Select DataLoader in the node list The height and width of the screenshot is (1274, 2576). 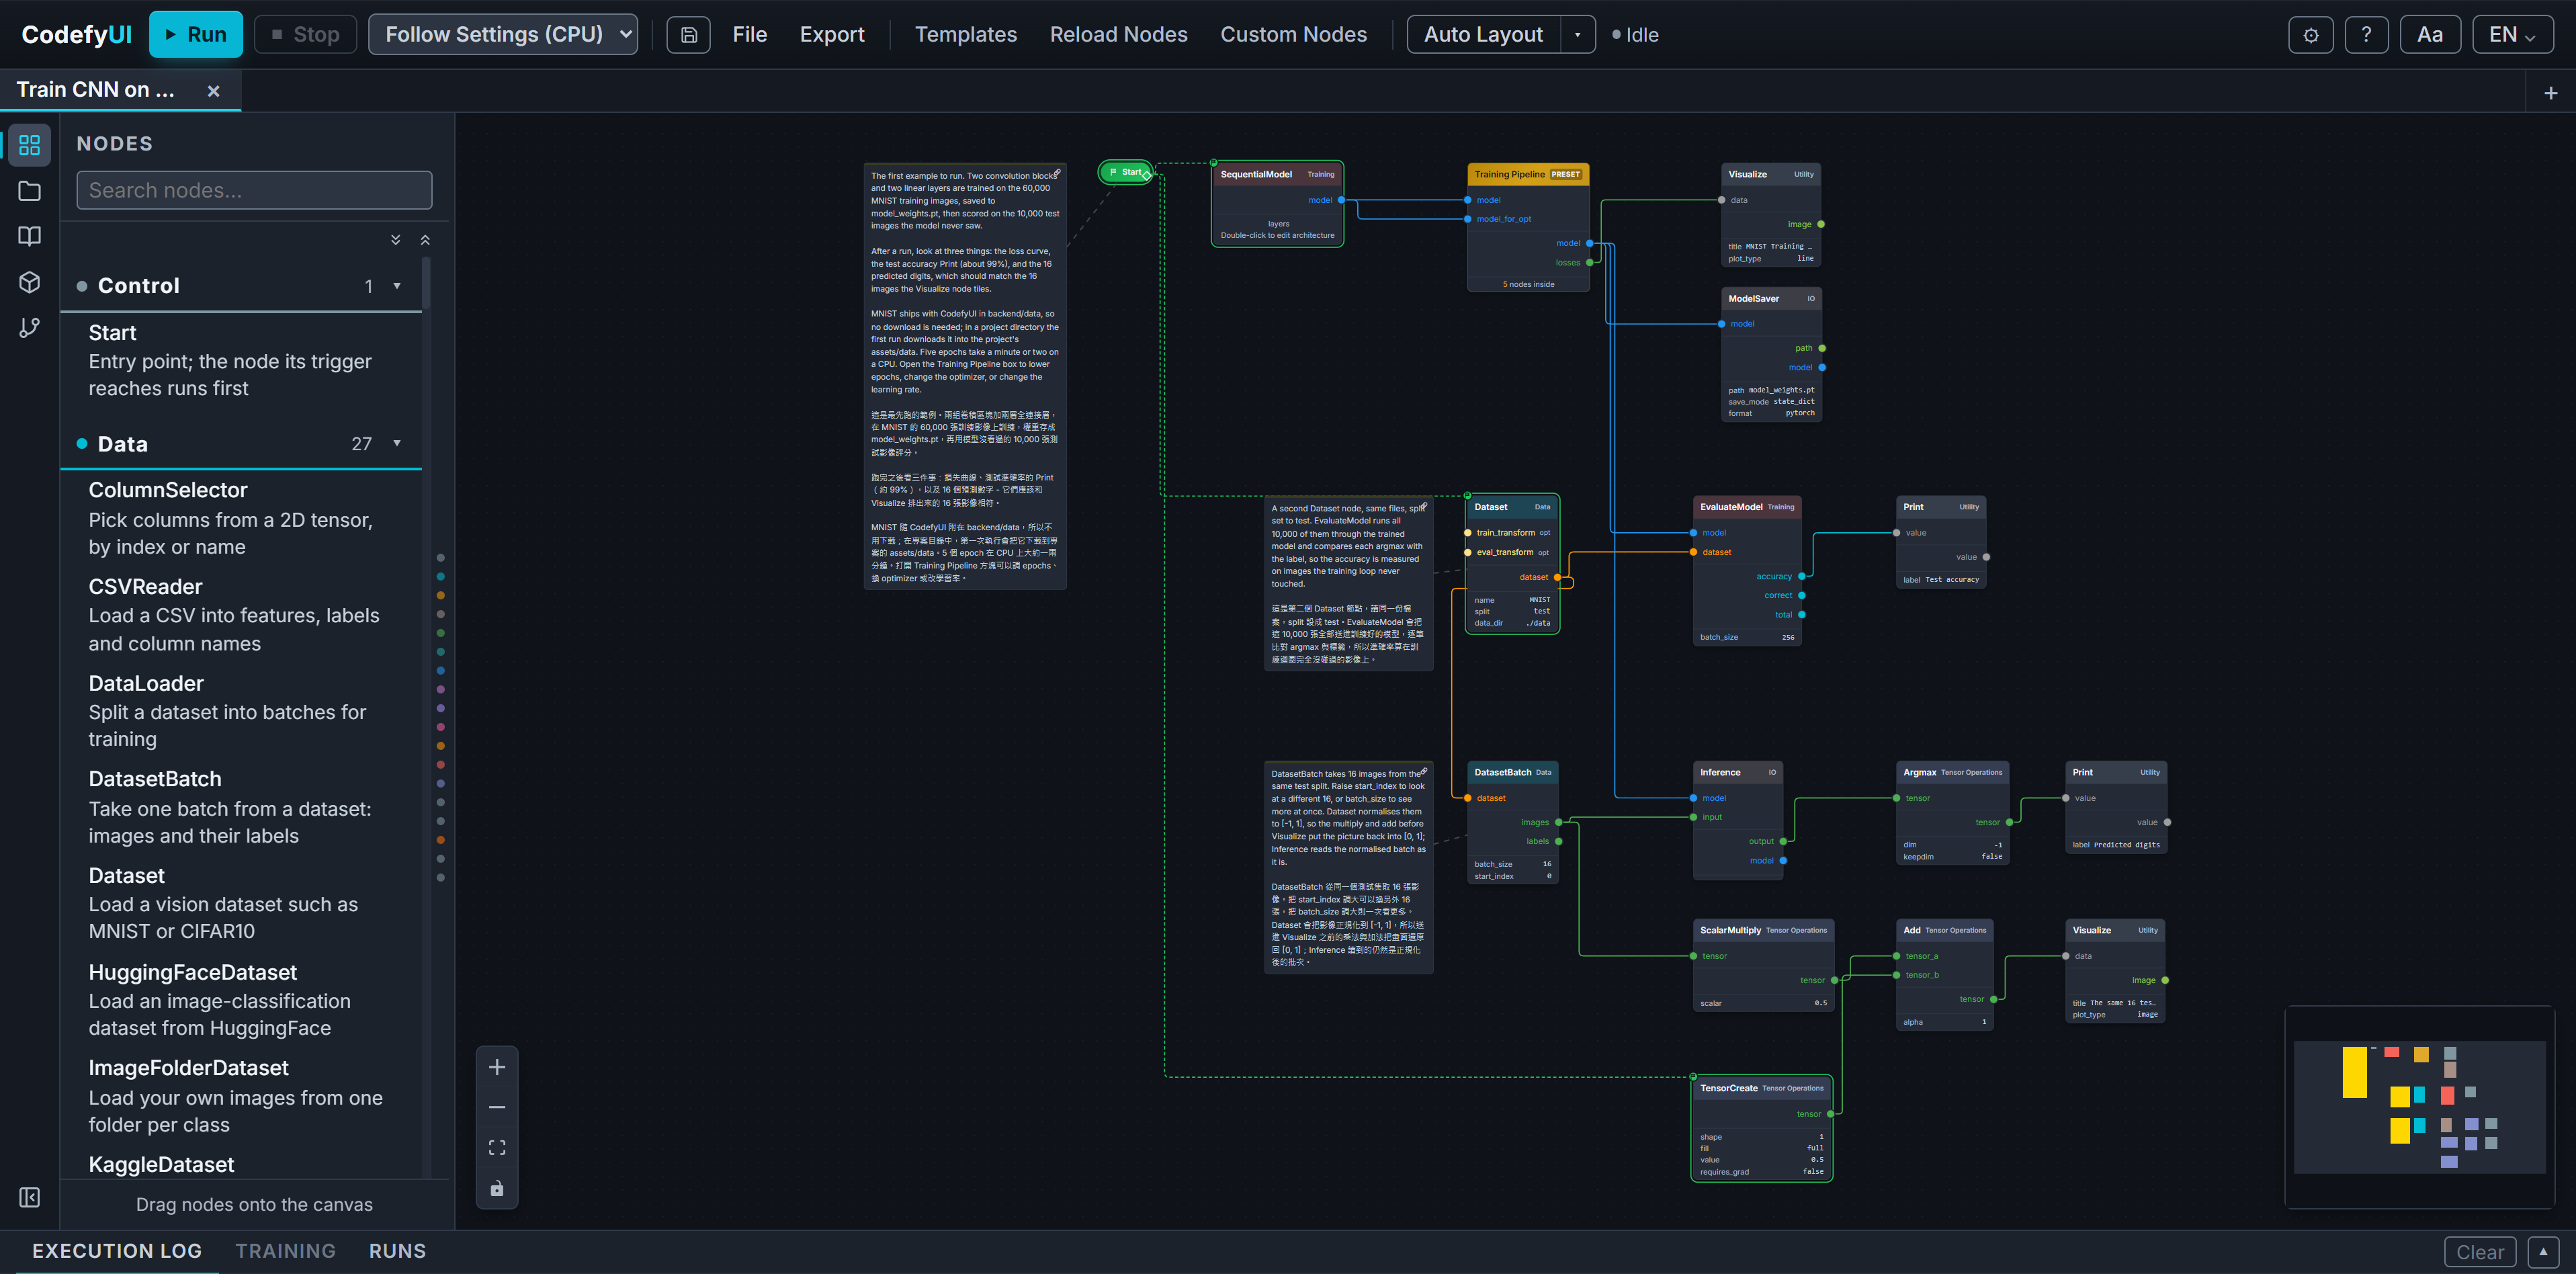[241, 711]
